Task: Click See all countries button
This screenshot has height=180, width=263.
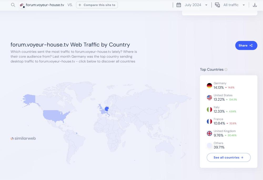Action: [x=229, y=157]
